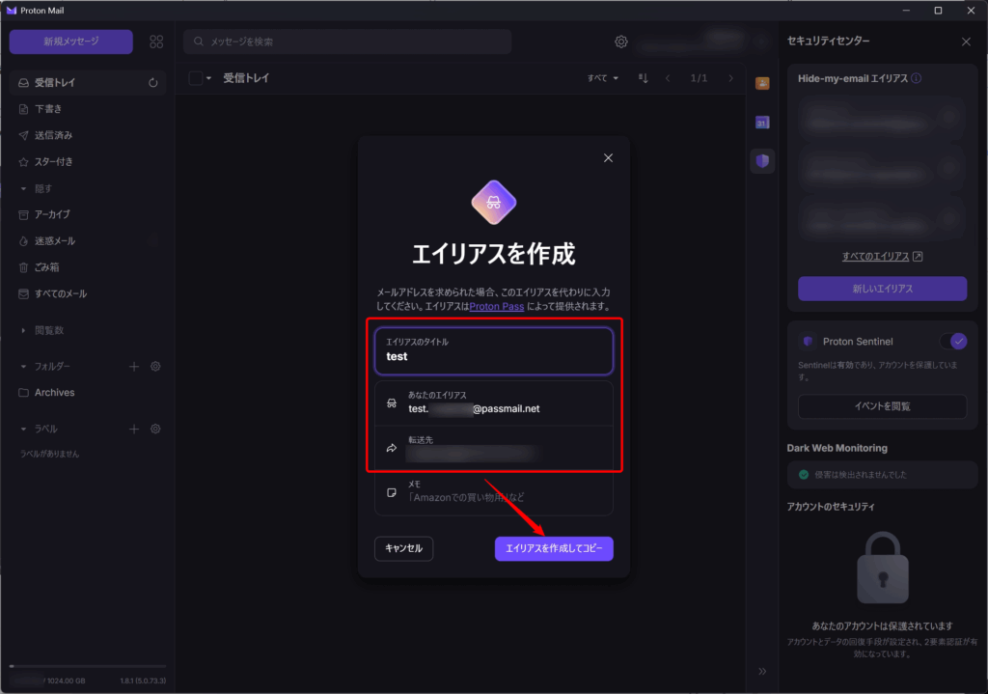Image resolution: width=988 pixels, height=694 pixels.
Task: Open the 迷惑メール folder
Action: [88, 240]
